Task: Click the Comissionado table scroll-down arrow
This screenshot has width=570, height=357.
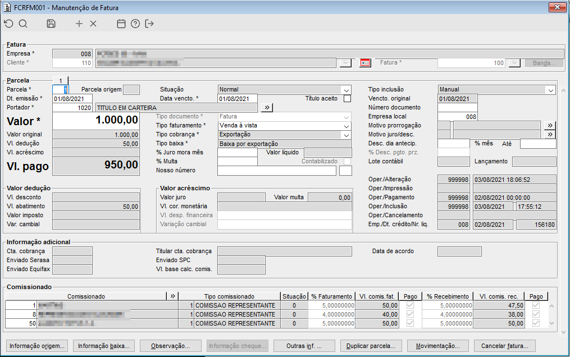Action: [x=552, y=323]
